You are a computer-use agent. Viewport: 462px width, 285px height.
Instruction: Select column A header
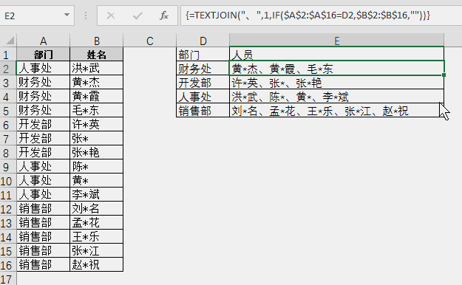point(44,41)
